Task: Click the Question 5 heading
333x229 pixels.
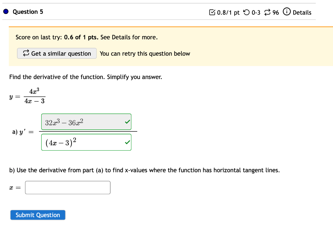Action: (x=28, y=12)
